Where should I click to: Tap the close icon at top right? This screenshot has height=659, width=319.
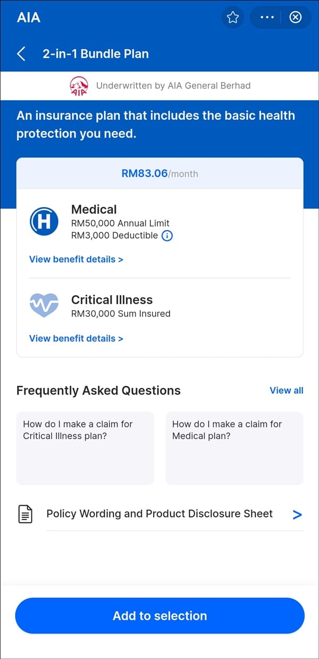pos(296,17)
